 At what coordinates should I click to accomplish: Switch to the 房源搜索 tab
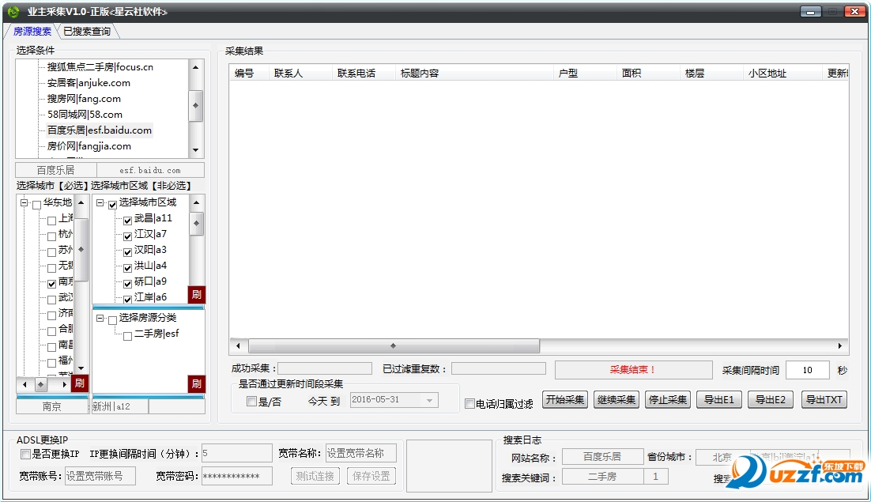(32, 31)
